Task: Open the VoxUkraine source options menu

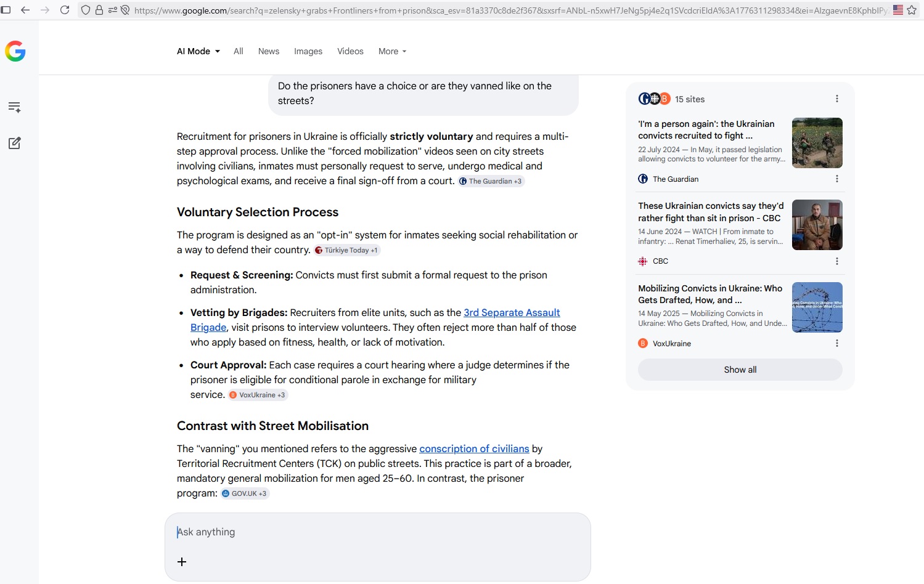Action: coord(836,343)
